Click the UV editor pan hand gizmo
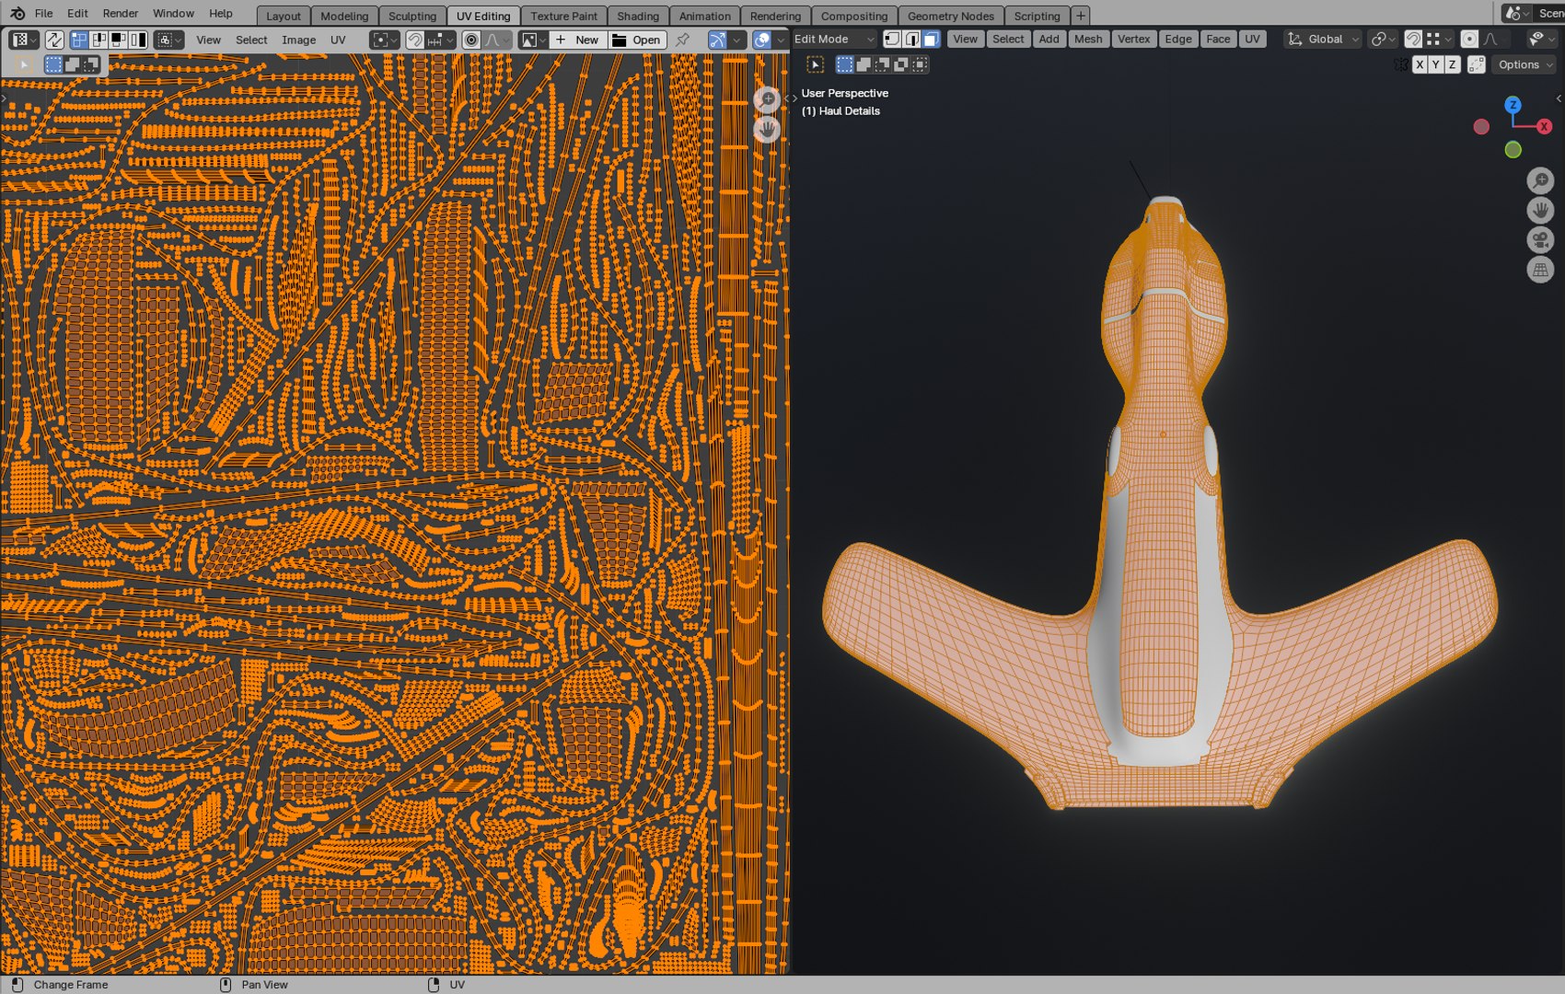 [x=767, y=129]
